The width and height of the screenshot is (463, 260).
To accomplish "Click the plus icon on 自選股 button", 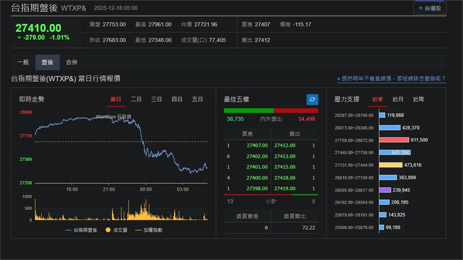I will (x=420, y=8).
